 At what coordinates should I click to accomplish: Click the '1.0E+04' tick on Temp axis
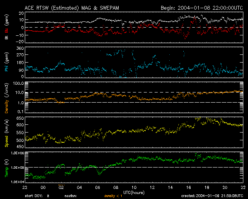pyautogui.click(x=17, y=182)
